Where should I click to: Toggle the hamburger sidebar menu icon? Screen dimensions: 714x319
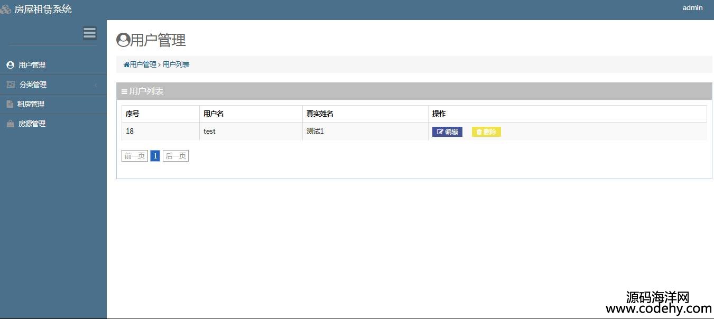tap(90, 33)
